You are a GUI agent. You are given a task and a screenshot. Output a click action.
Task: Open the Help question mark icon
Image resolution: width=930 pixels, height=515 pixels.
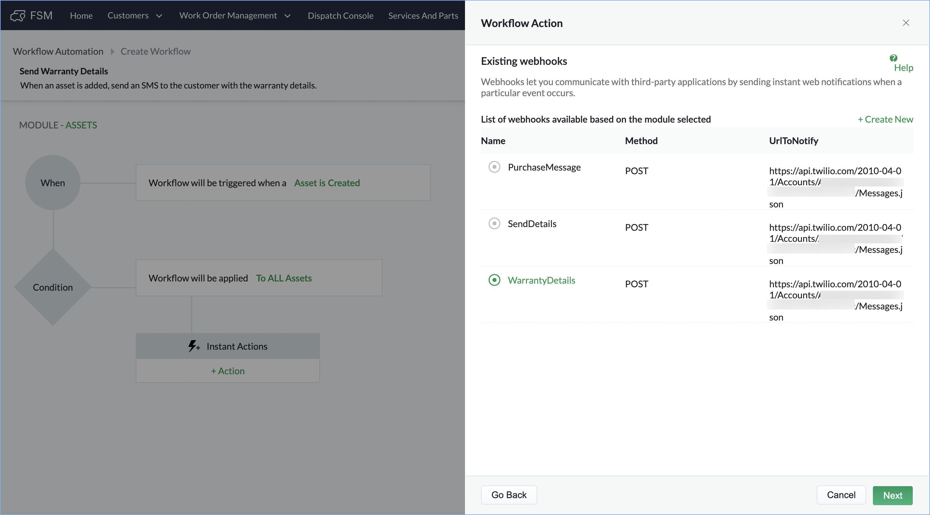point(893,58)
